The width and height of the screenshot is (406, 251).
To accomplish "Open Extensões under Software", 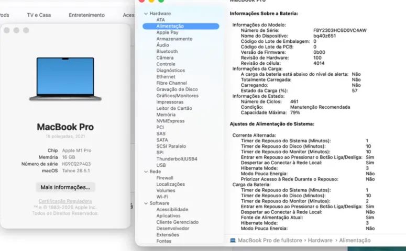I will (x=168, y=235).
